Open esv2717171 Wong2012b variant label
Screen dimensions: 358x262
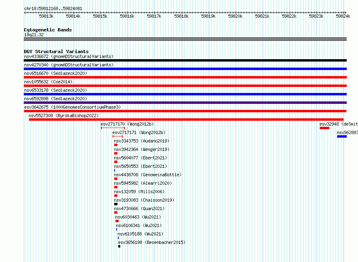tap(139, 132)
